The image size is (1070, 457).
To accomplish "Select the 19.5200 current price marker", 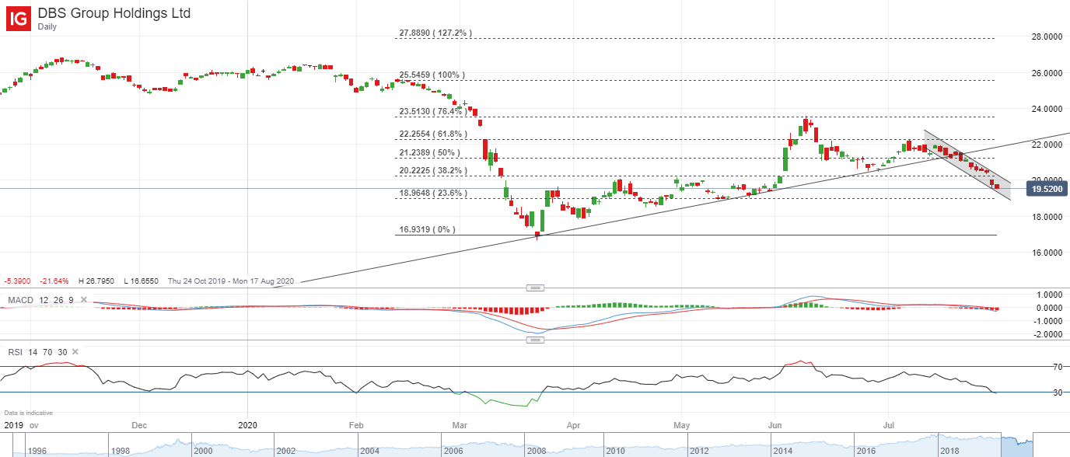I will (x=1047, y=188).
